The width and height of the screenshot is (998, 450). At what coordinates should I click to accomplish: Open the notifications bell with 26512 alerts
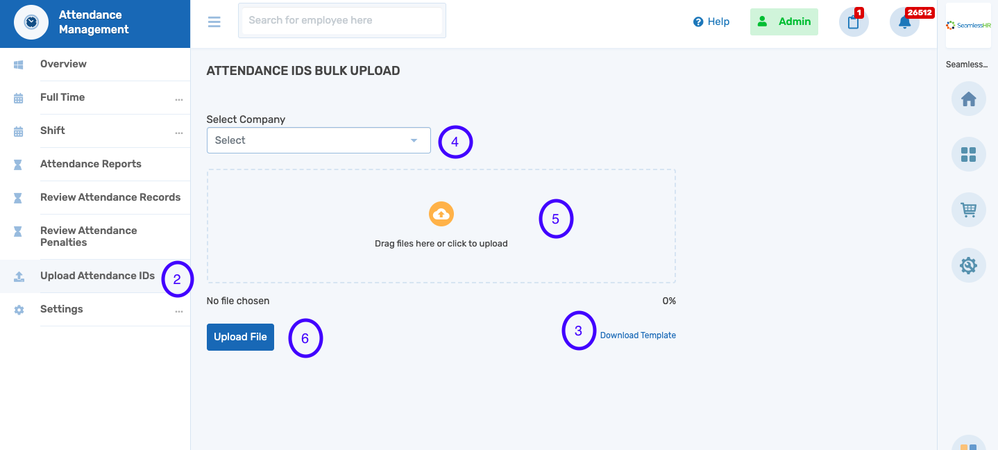904,23
